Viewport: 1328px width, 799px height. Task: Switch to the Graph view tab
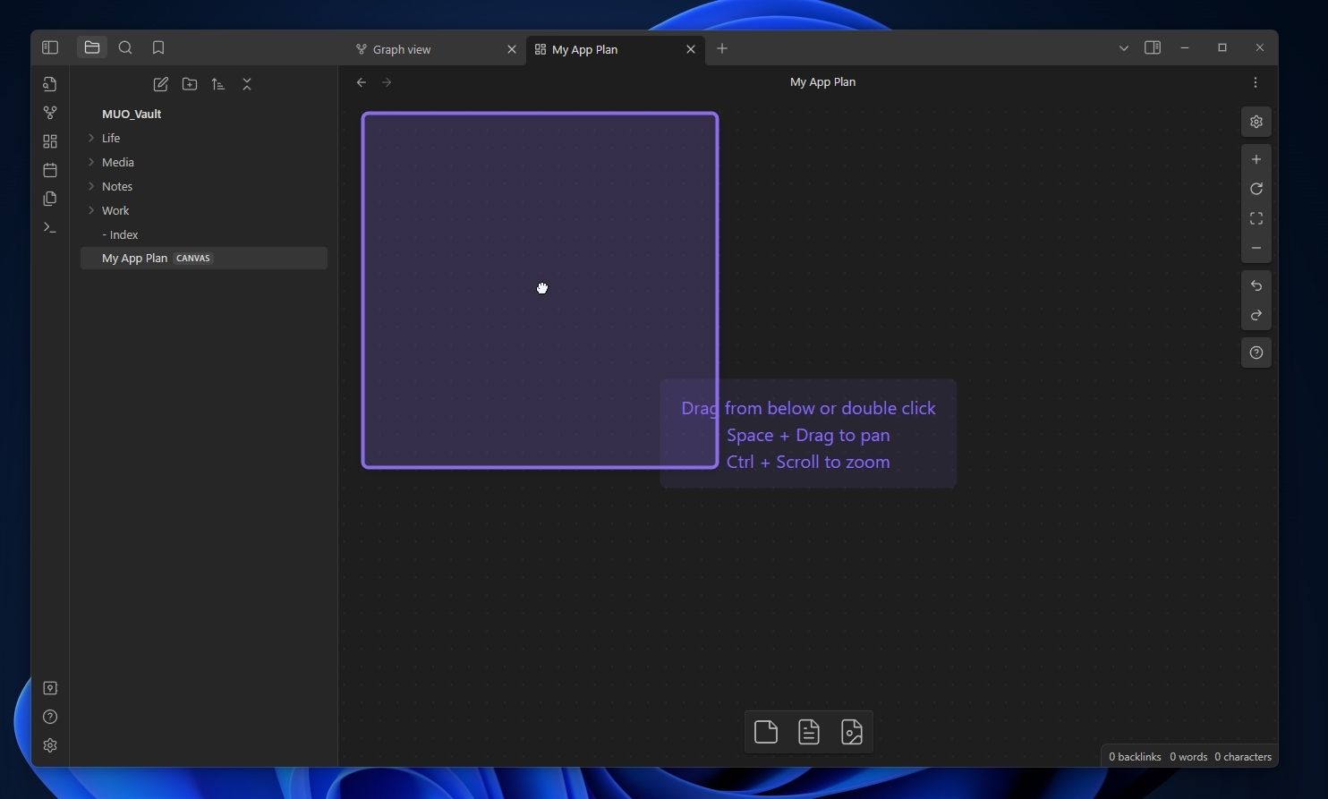[401, 49]
